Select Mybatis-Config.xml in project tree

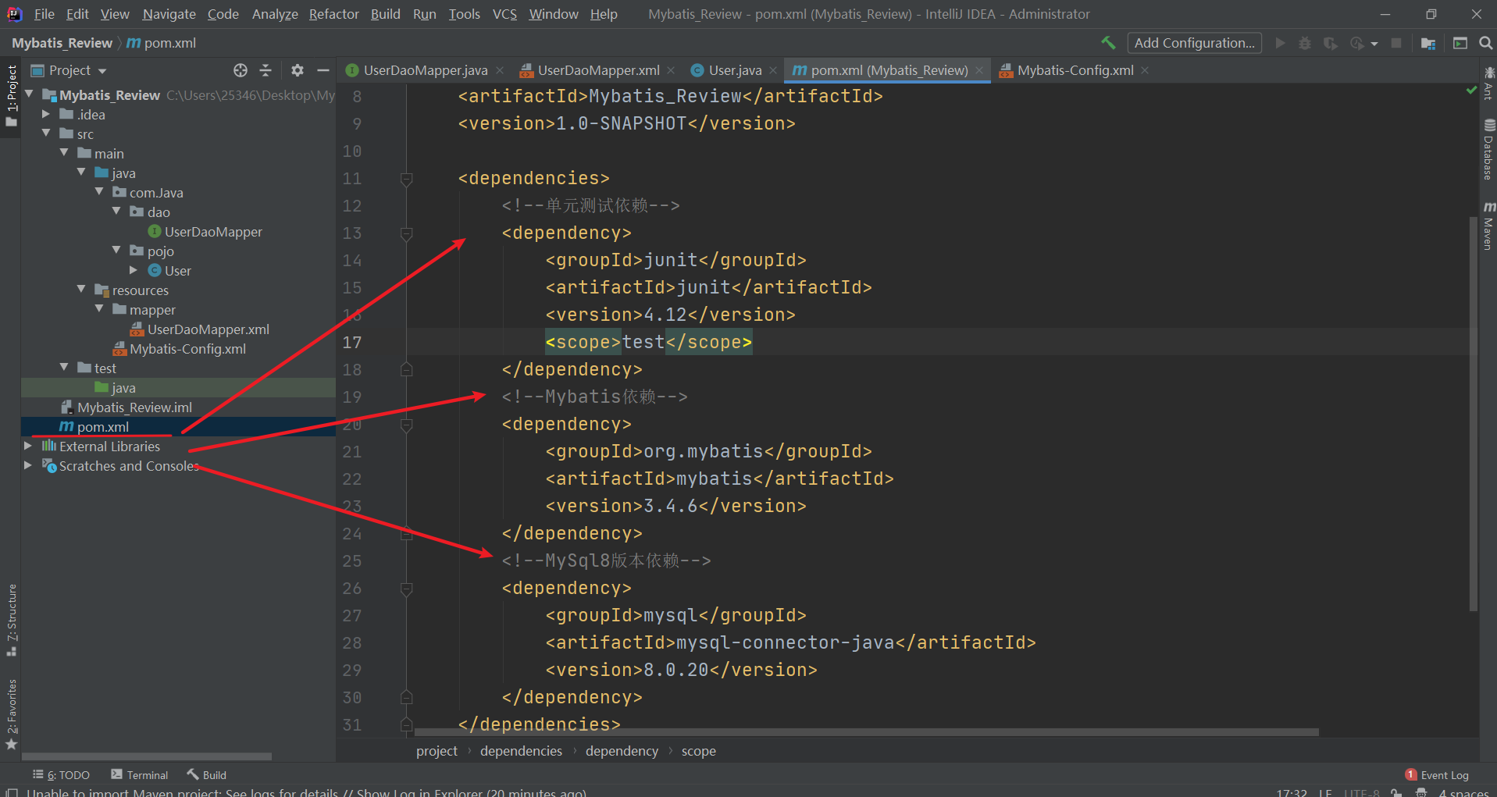click(187, 349)
